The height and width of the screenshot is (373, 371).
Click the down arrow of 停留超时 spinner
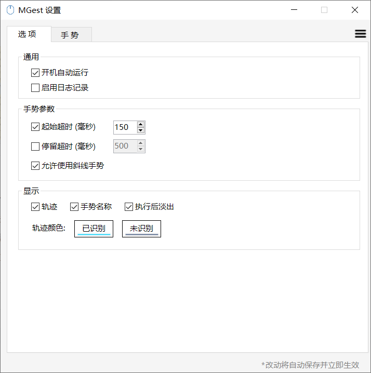click(141, 149)
